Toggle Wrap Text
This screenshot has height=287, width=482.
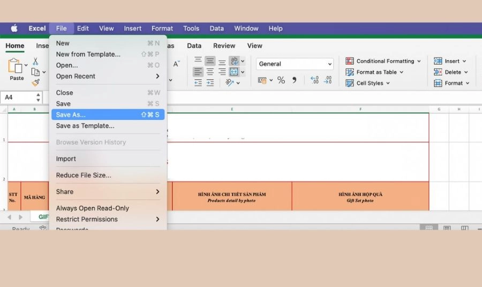(x=234, y=61)
